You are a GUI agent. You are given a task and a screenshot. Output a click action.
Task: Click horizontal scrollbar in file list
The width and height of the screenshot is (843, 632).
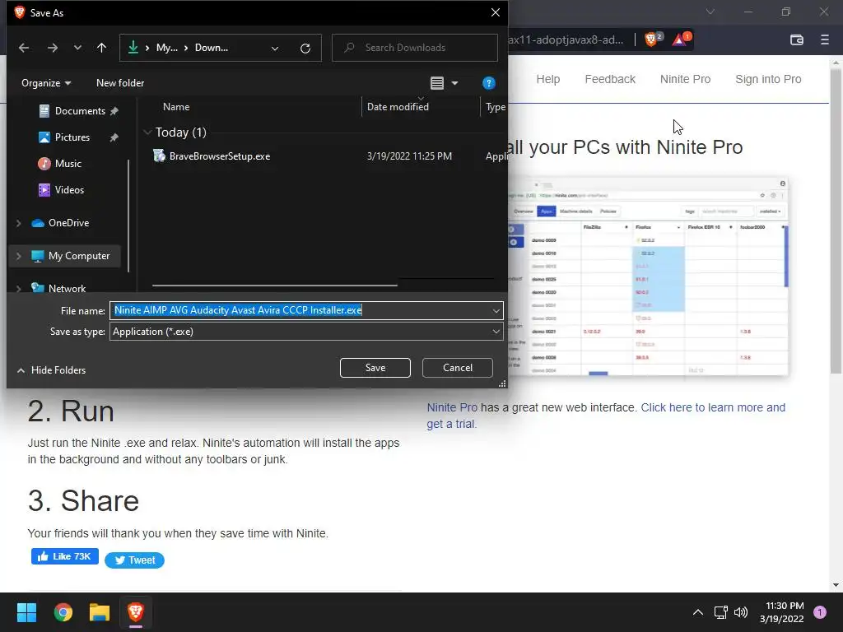pyautogui.click(x=275, y=286)
